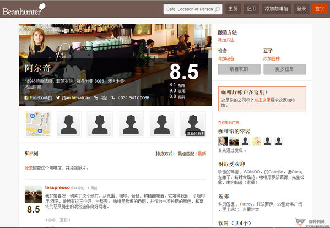Click the 阿尔奇 cafe title
The height and width of the screenshot is (228, 330).
pos(37,68)
